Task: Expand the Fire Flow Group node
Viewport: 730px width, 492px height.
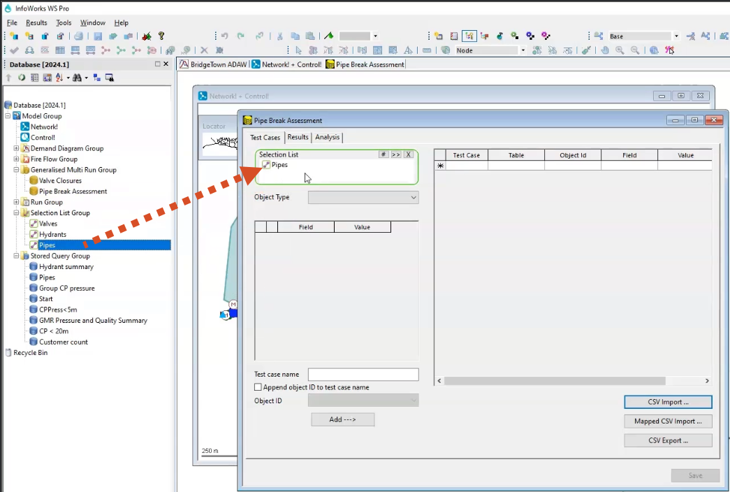Action: pos(16,159)
